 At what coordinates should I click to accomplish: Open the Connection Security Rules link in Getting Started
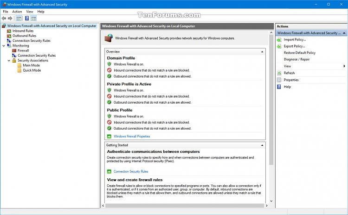(x=131, y=171)
